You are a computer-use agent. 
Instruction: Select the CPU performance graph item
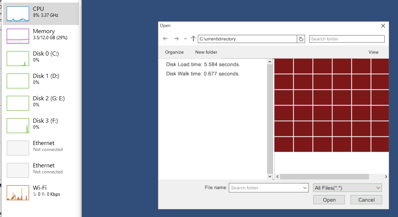[41, 14]
